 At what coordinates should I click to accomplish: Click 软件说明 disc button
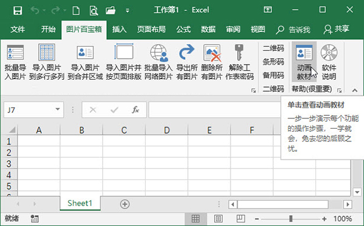pyautogui.click(x=329, y=62)
